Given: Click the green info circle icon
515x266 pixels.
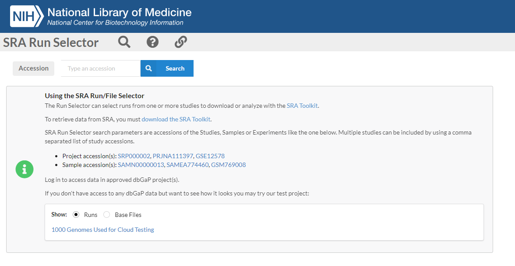Looking at the screenshot, I should (25, 169).
